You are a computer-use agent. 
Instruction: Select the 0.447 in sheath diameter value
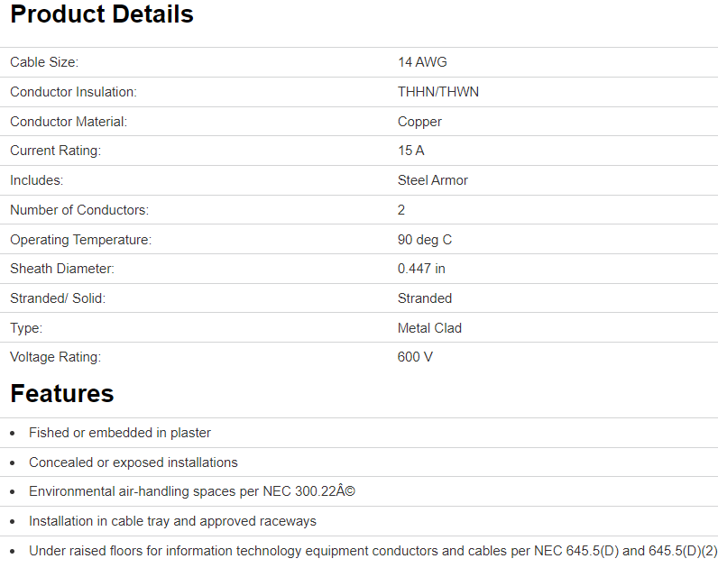(421, 269)
